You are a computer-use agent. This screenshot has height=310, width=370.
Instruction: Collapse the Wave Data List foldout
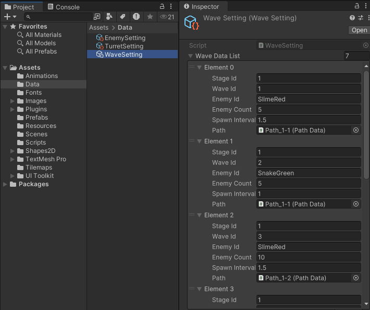tap(190, 56)
